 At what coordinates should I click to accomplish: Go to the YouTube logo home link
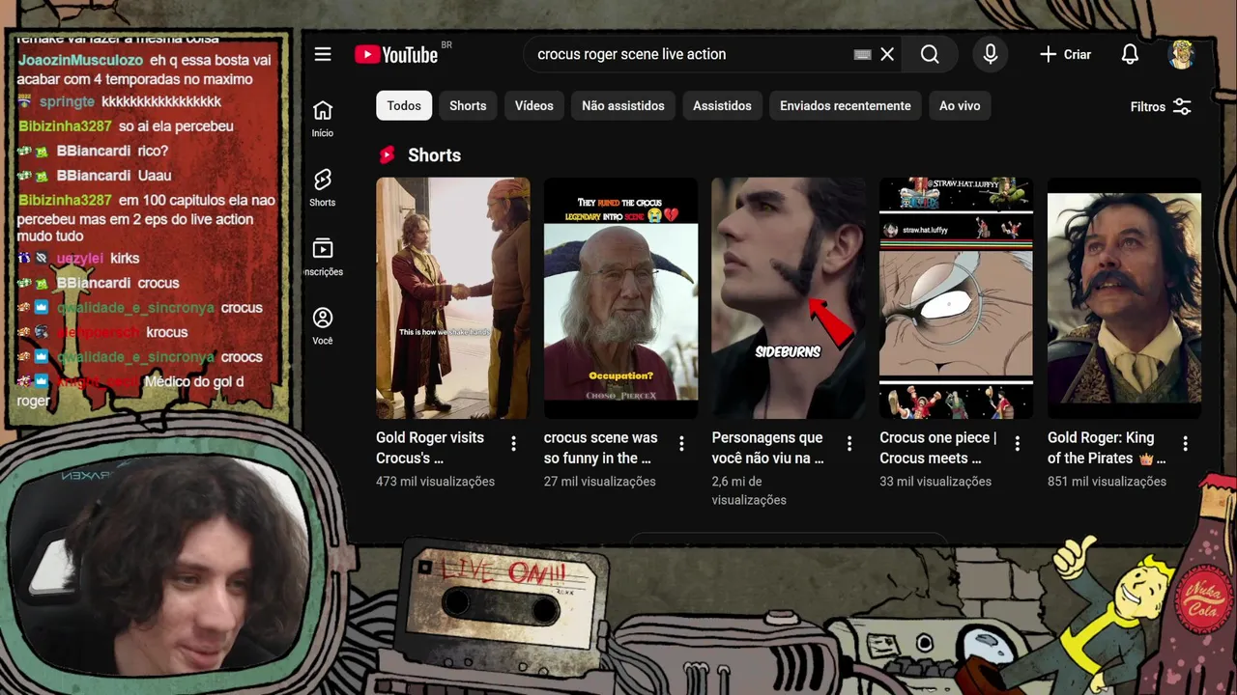click(x=396, y=55)
